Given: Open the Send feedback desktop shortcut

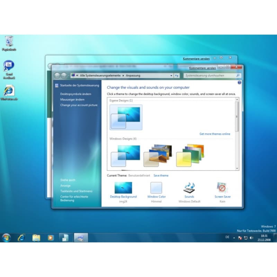Looking at the screenshot, I should [x=9, y=70].
